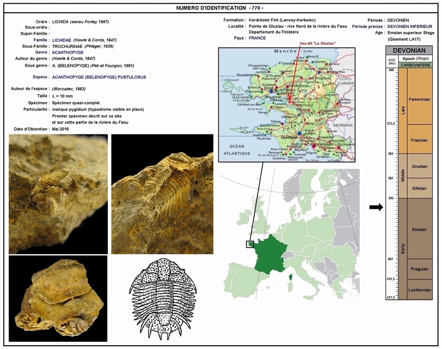This screenshot has width=442, height=349.
Task: Click the (Gisement LA17) text
Action: point(404,39)
